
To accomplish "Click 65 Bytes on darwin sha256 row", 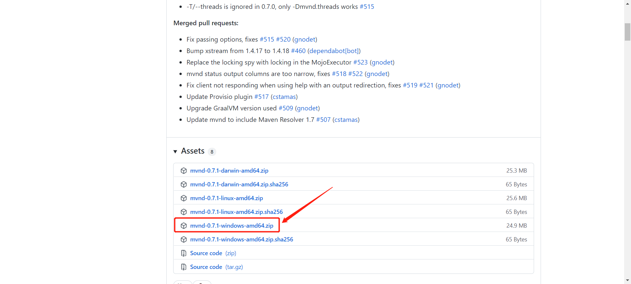I will point(516,184).
